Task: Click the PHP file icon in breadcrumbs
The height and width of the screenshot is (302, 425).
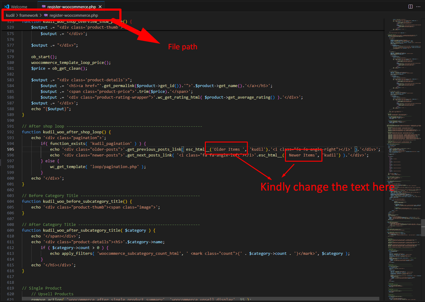Action: 46,15
